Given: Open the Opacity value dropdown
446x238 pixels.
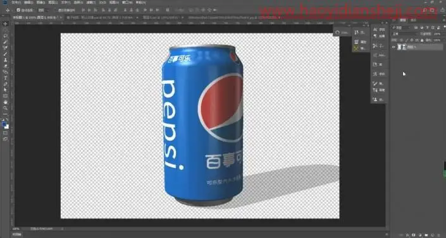Looking at the screenshot, I should 438,34.
